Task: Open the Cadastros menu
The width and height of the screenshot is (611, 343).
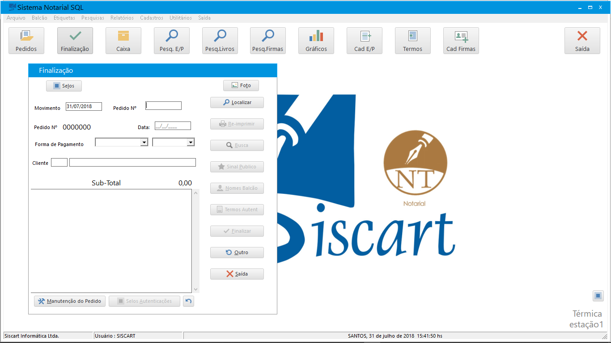Action: pyautogui.click(x=152, y=18)
